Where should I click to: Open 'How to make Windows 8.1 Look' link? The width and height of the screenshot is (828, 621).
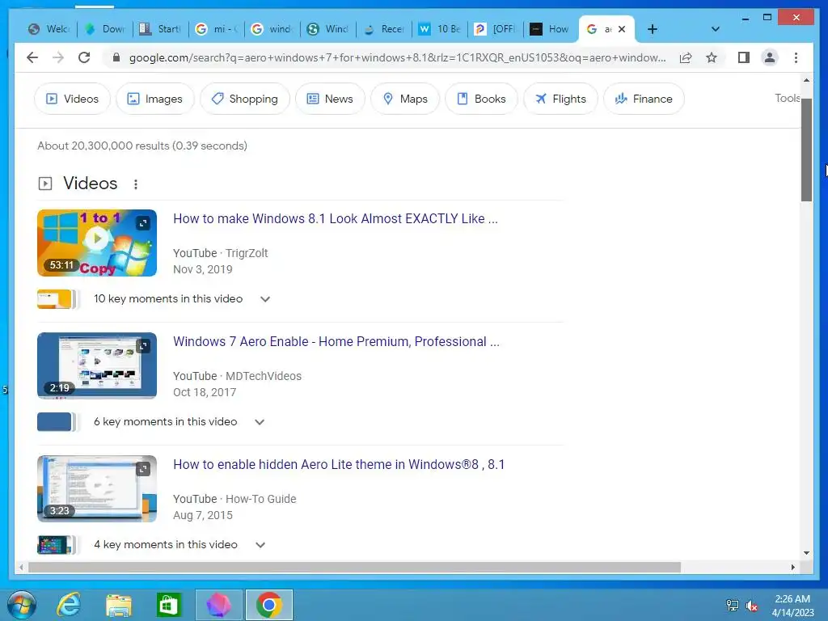[x=336, y=218]
